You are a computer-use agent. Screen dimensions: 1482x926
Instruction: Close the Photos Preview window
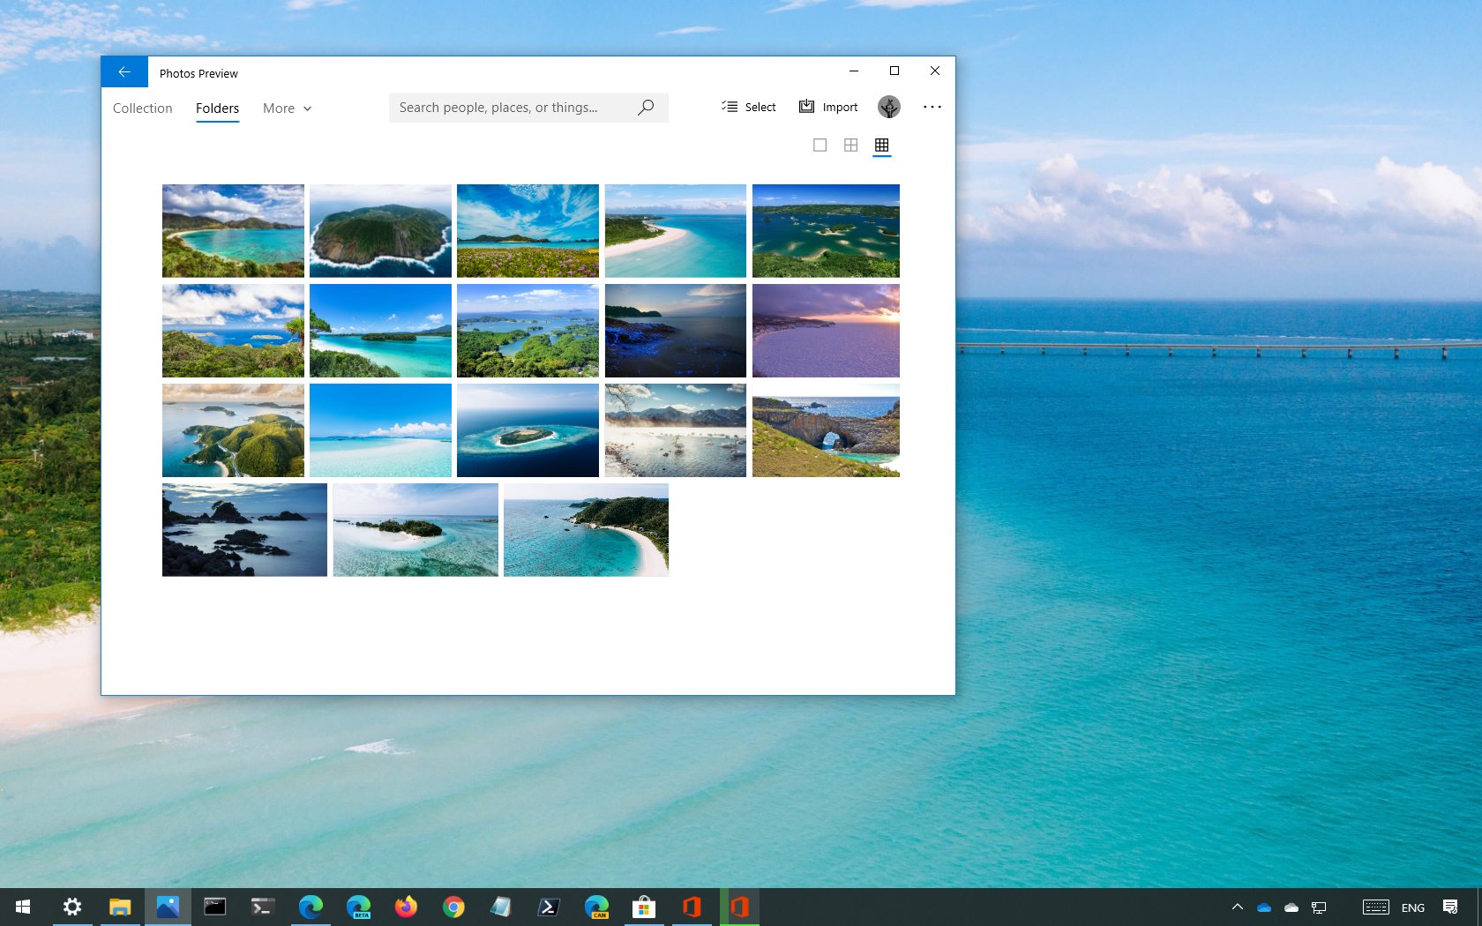pos(935,71)
